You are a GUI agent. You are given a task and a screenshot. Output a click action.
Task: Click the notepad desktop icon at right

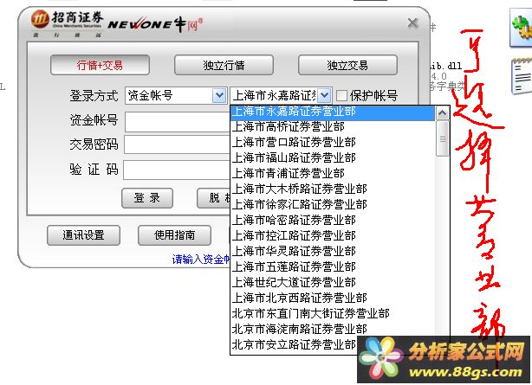522,76
